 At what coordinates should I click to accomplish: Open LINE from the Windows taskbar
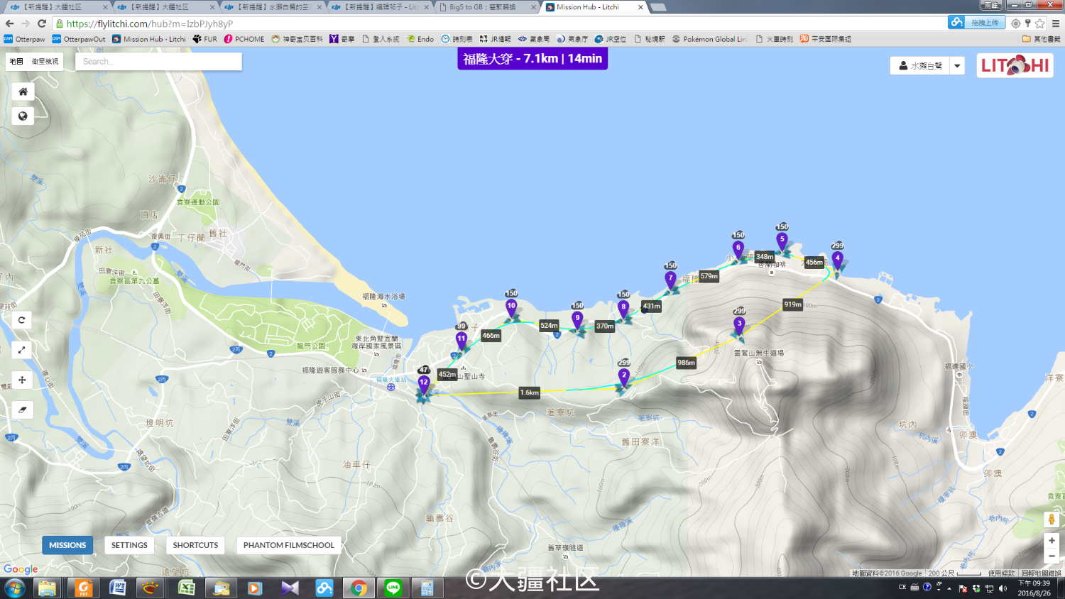pos(393,588)
